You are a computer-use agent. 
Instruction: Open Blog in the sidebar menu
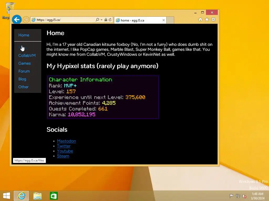22,79
